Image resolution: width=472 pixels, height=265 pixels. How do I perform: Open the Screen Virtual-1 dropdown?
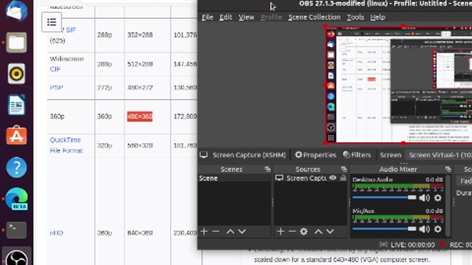(439, 155)
